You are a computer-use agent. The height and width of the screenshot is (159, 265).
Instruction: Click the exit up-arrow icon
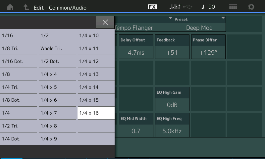pos(26,7)
